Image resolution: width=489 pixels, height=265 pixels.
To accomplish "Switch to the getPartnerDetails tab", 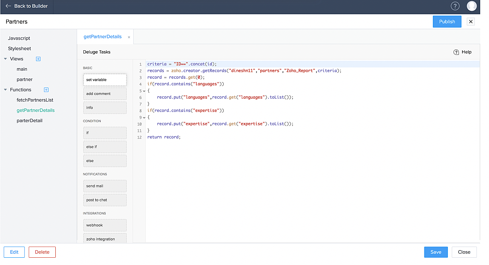I will pyautogui.click(x=103, y=37).
